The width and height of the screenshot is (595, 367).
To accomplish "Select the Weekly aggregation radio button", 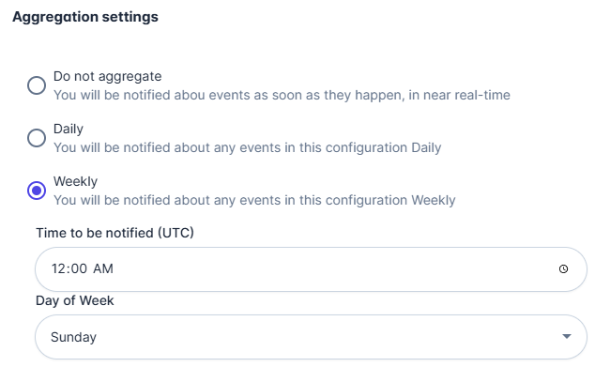I will pyautogui.click(x=37, y=191).
